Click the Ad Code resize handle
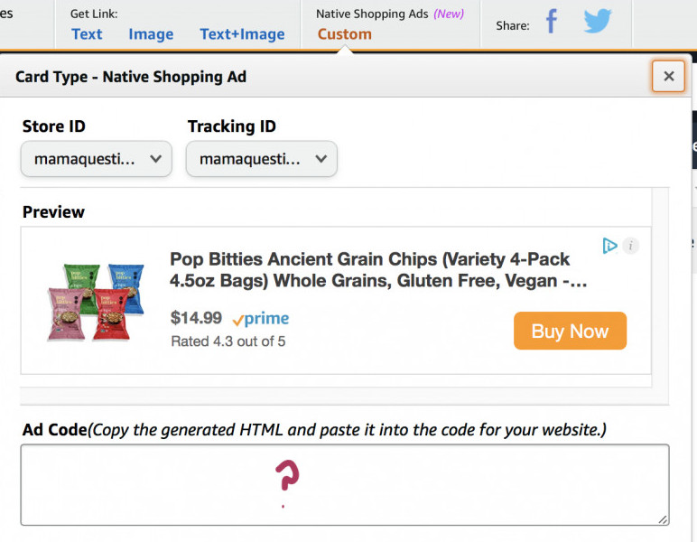 663,519
